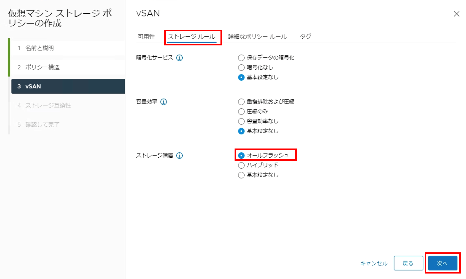Screen dimensions: 466x279
Task: Click the ストレージ階層 label text
Action: (x=154, y=156)
